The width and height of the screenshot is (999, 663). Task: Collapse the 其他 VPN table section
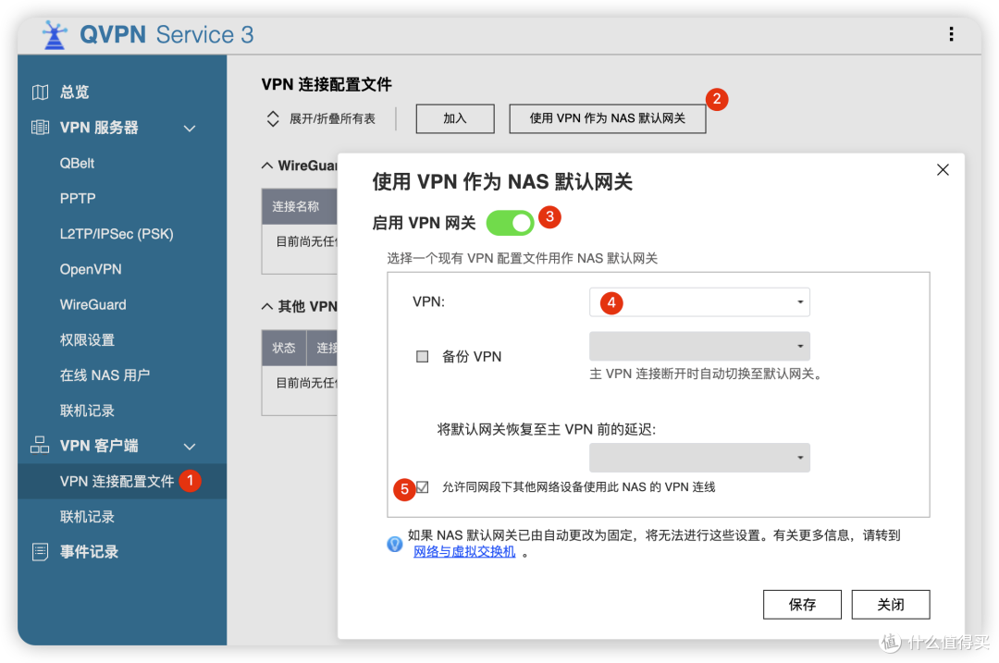267,306
